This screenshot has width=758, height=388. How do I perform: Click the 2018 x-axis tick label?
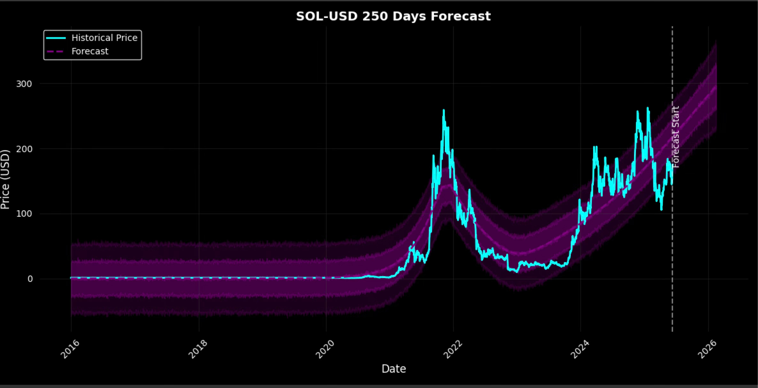pos(198,349)
